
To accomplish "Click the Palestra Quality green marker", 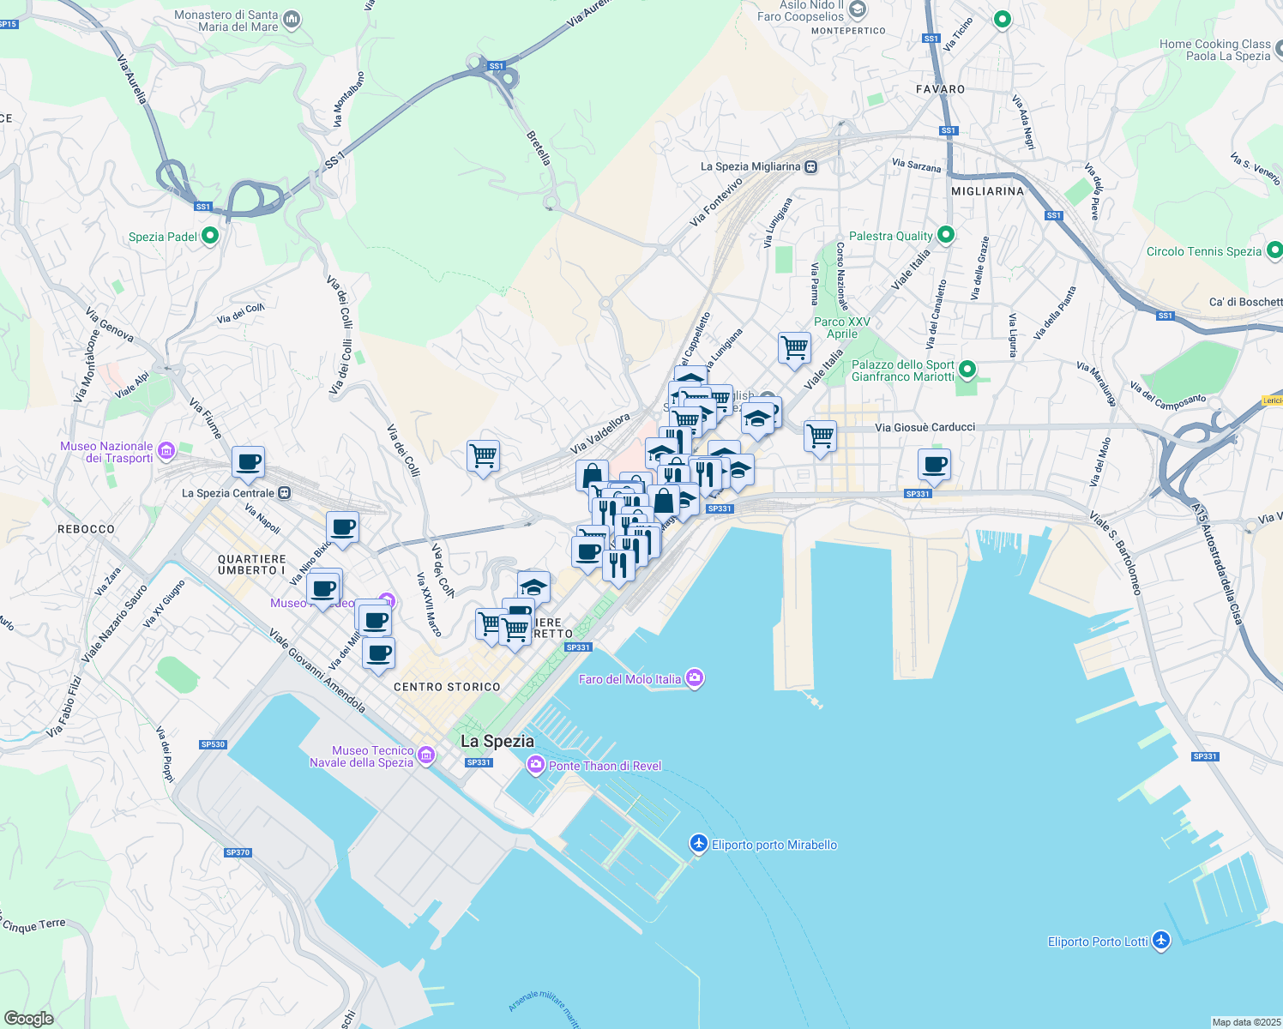I will coord(944,234).
